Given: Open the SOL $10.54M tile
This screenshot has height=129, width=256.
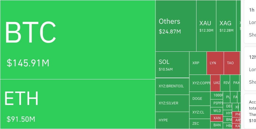Looking at the screenshot, I should pos(172,64).
